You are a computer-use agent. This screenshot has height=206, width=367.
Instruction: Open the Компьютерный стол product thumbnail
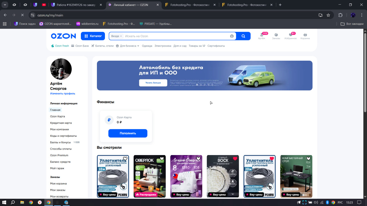click(296, 176)
